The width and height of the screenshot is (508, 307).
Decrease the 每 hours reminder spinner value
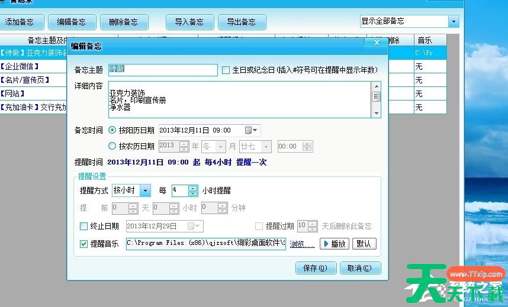[x=192, y=193]
